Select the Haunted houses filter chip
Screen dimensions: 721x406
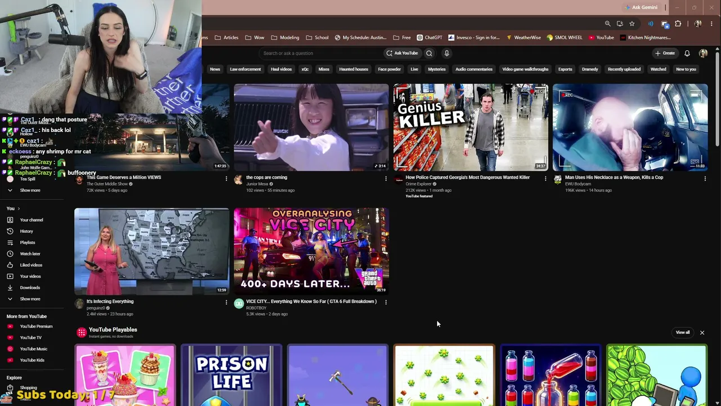[354, 69]
